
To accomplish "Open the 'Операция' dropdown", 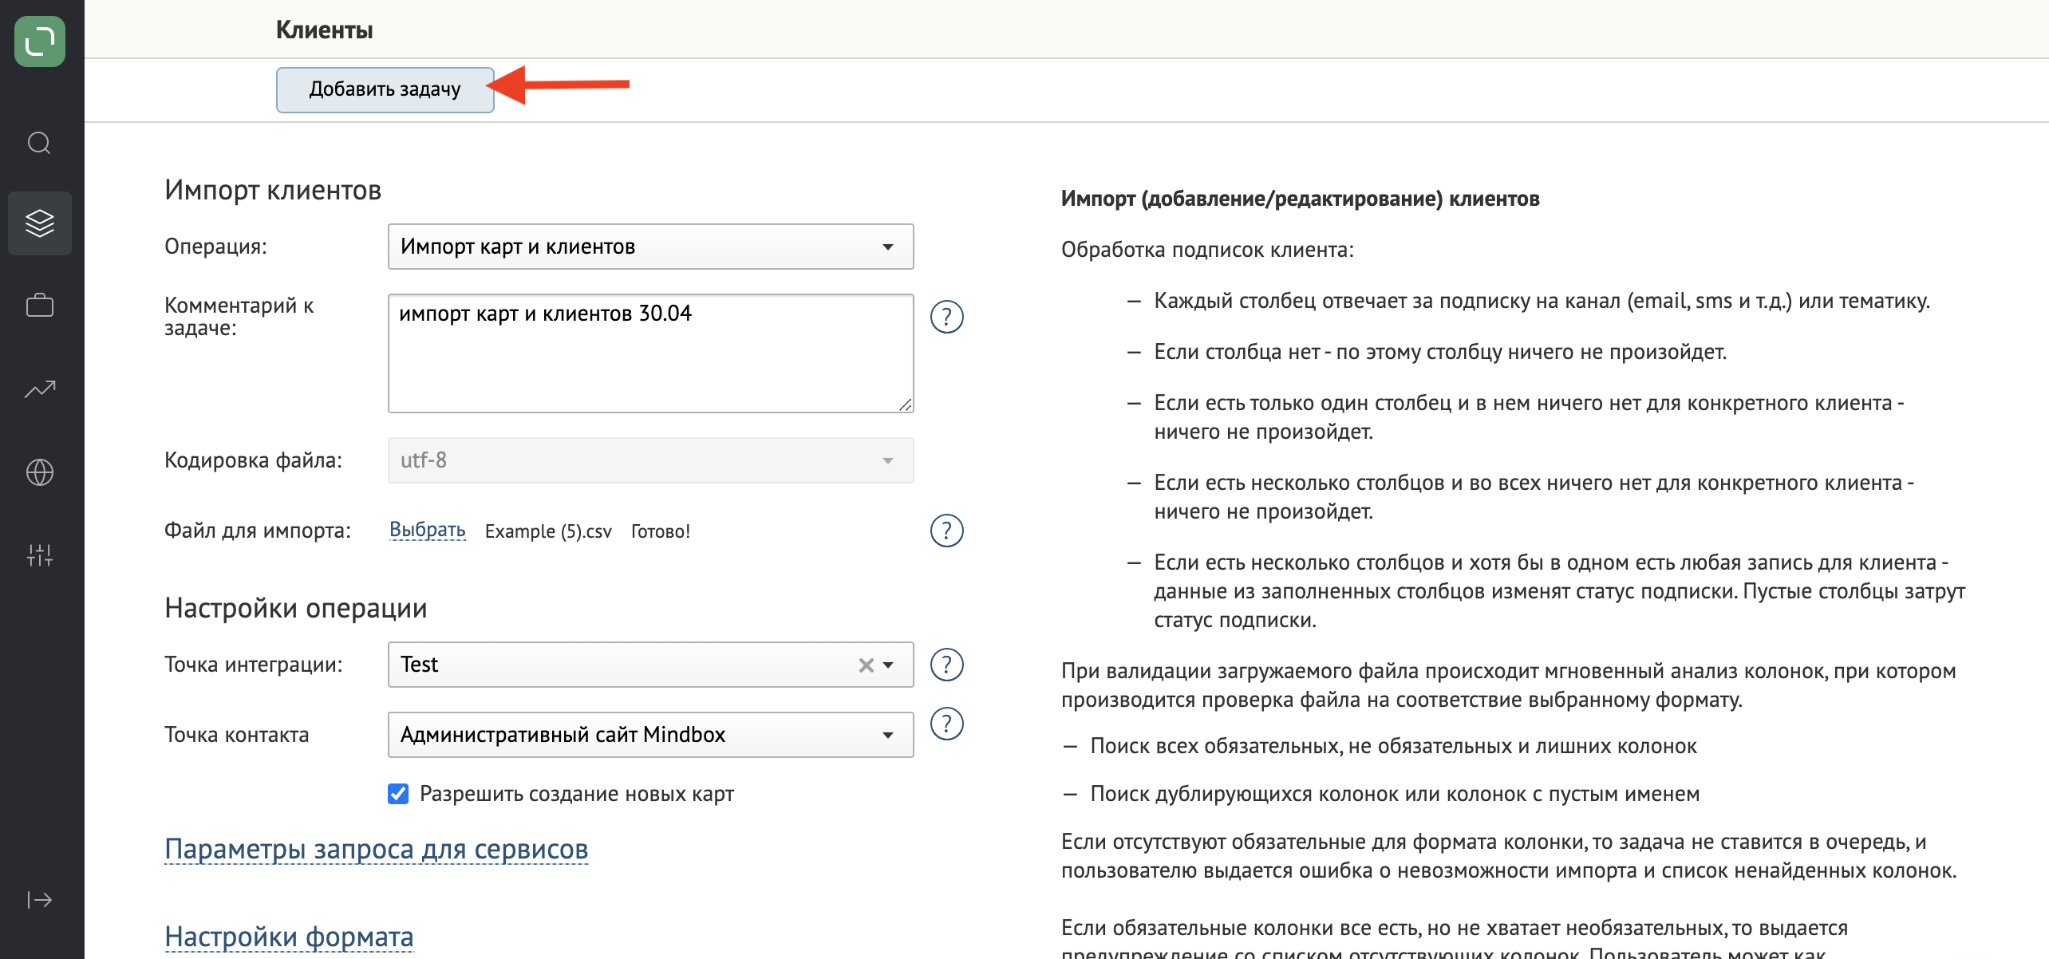I will click(651, 247).
